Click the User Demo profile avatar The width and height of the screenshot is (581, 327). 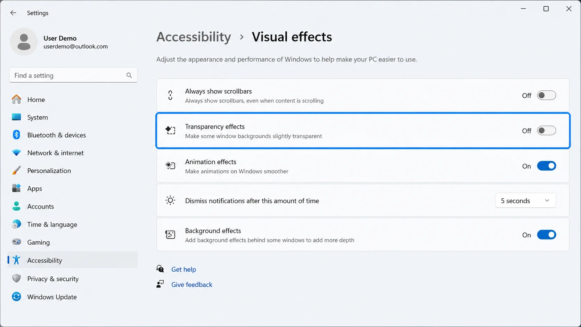click(x=24, y=42)
